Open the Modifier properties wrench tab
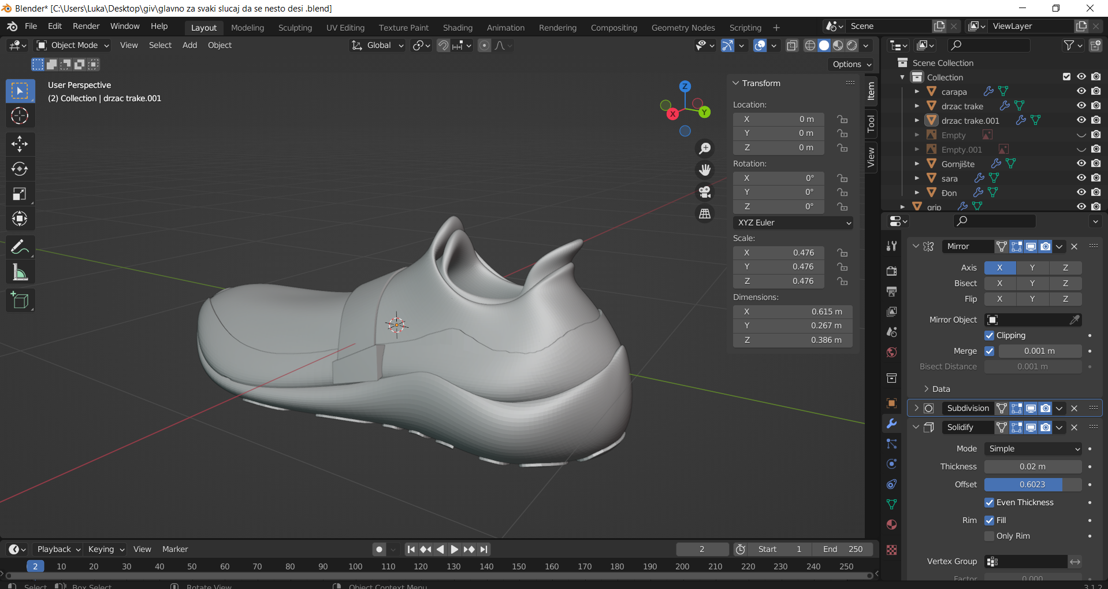The image size is (1108, 589). click(x=892, y=424)
